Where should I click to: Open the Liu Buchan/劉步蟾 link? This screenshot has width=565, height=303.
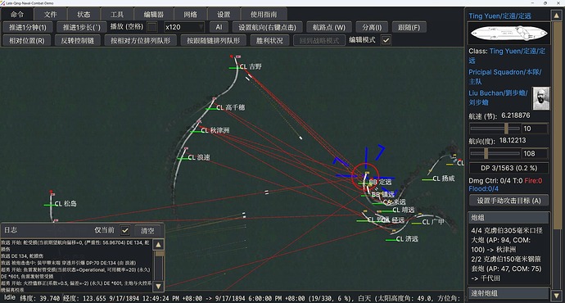pos(499,97)
